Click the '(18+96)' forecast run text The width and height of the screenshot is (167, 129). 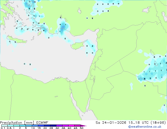click(158, 123)
